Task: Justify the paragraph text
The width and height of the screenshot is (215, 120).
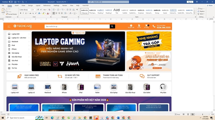Action: tap(62, 13)
